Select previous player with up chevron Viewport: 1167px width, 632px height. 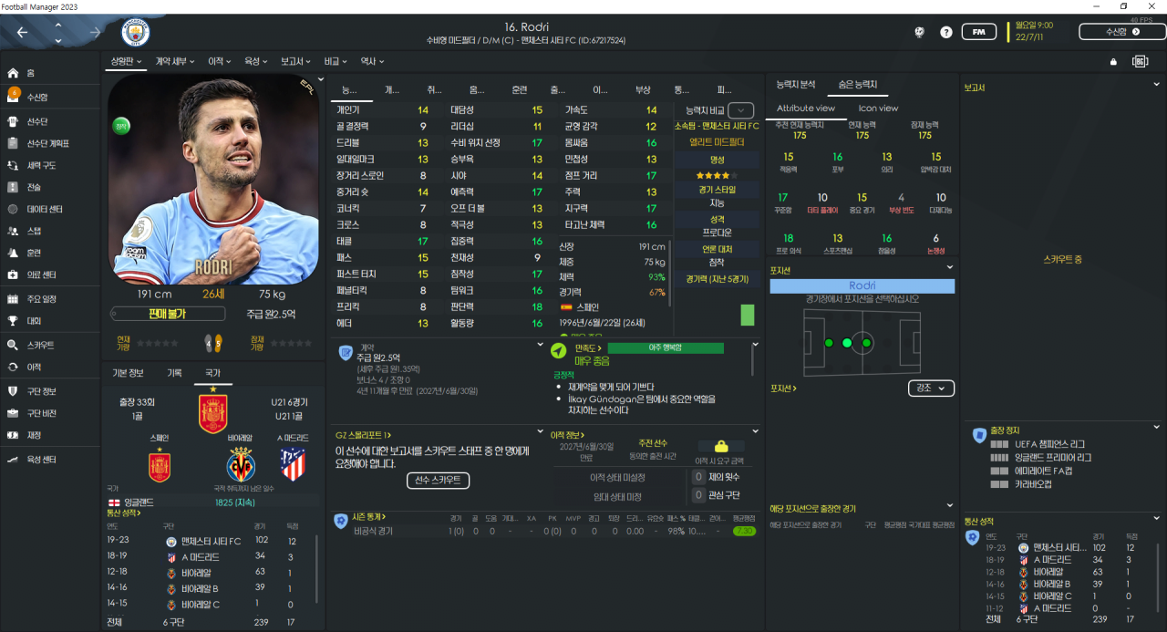coord(58,25)
